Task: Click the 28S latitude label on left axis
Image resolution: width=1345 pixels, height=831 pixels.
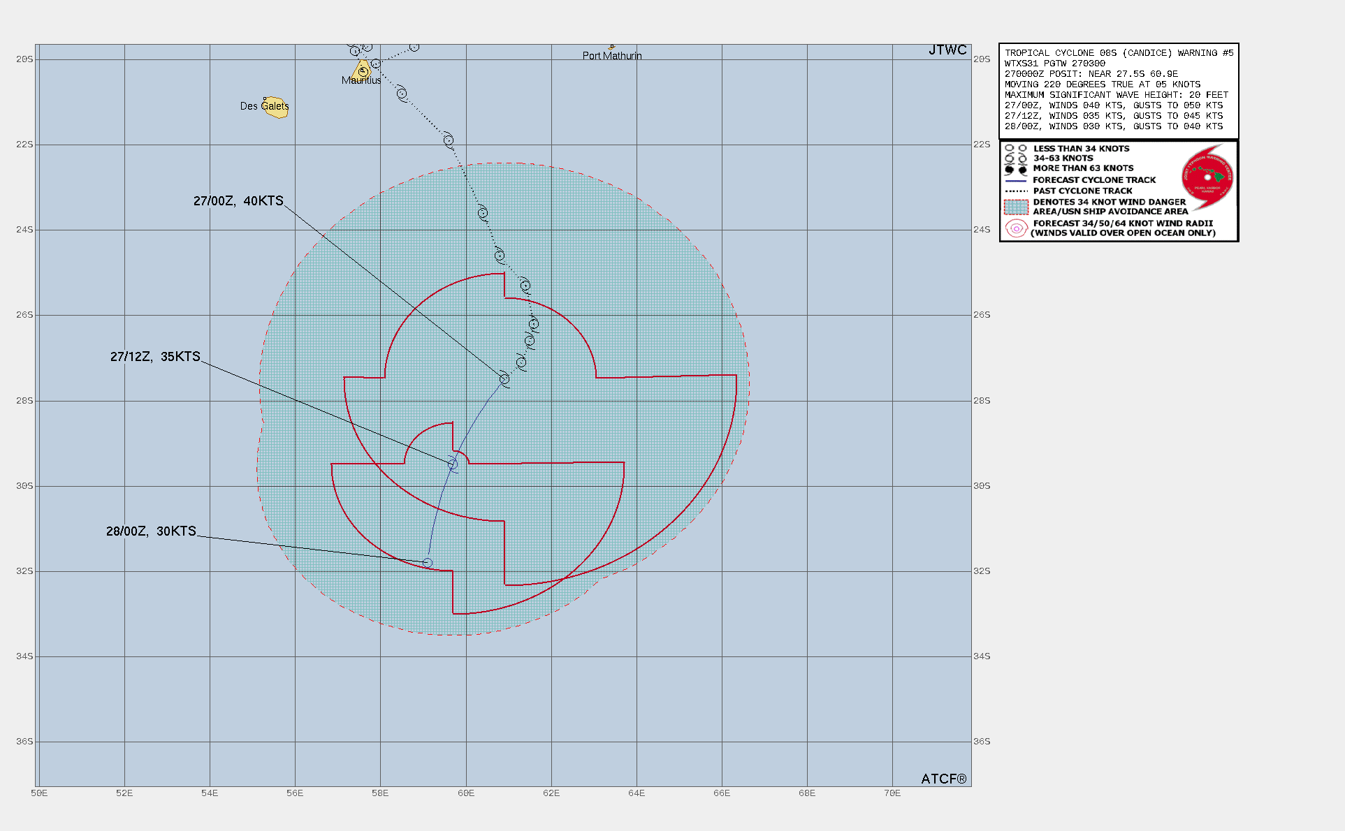Action: point(24,401)
